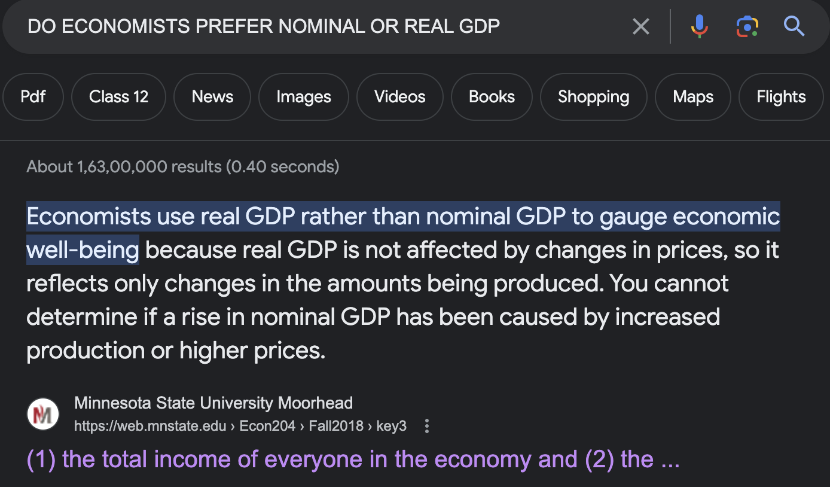Image resolution: width=830 pixels, height=487 pixels.
Task: Click the web.mnstate.edu breadcrumb URL
Action: 240,426
